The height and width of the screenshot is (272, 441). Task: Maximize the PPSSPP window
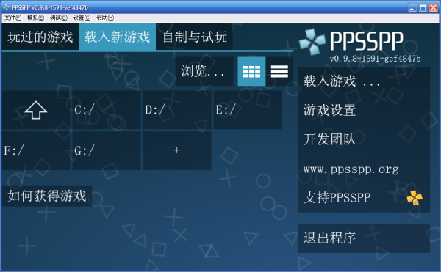click(423, 7)
